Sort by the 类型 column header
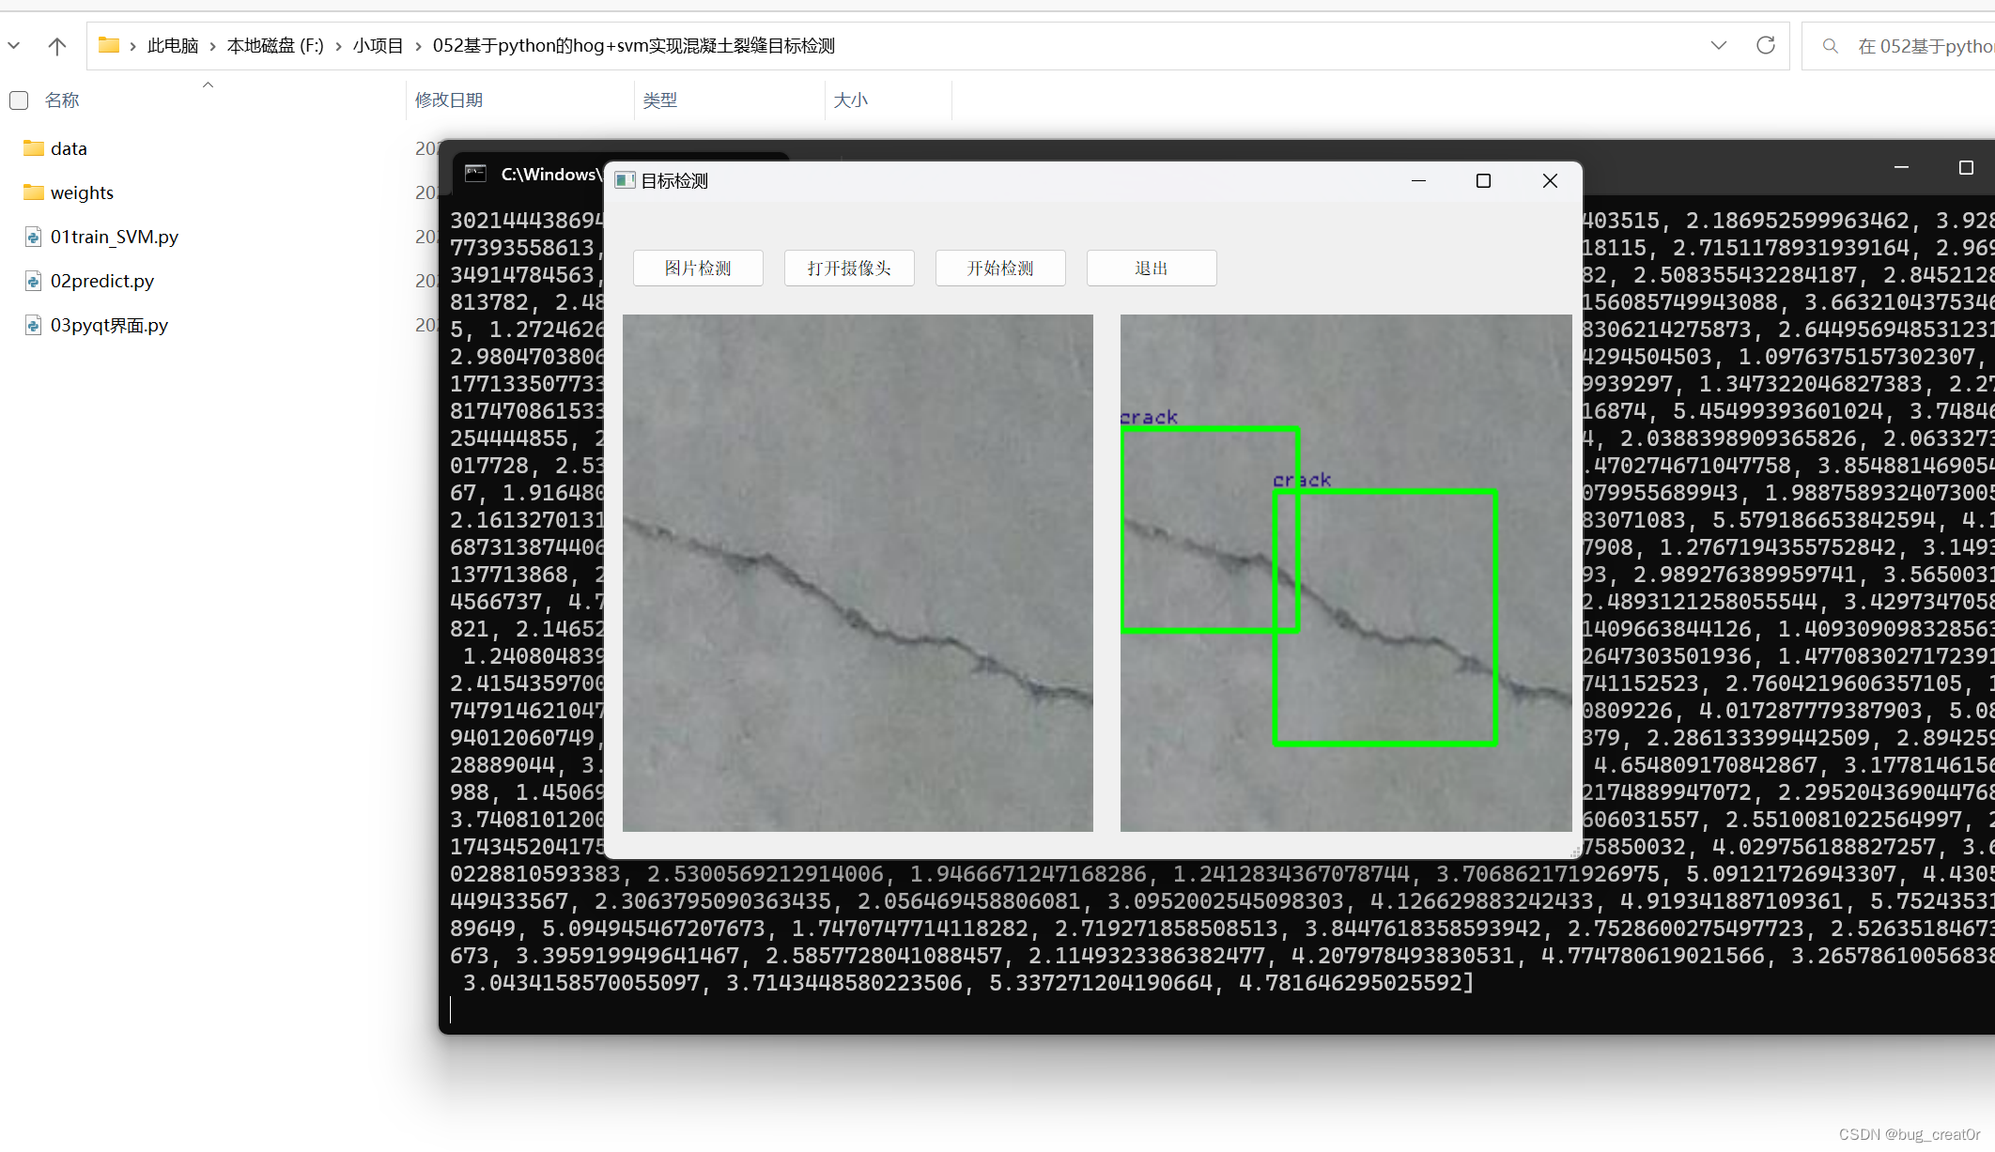Viewport: 1995px width, 1152px height. pos(660,100)
